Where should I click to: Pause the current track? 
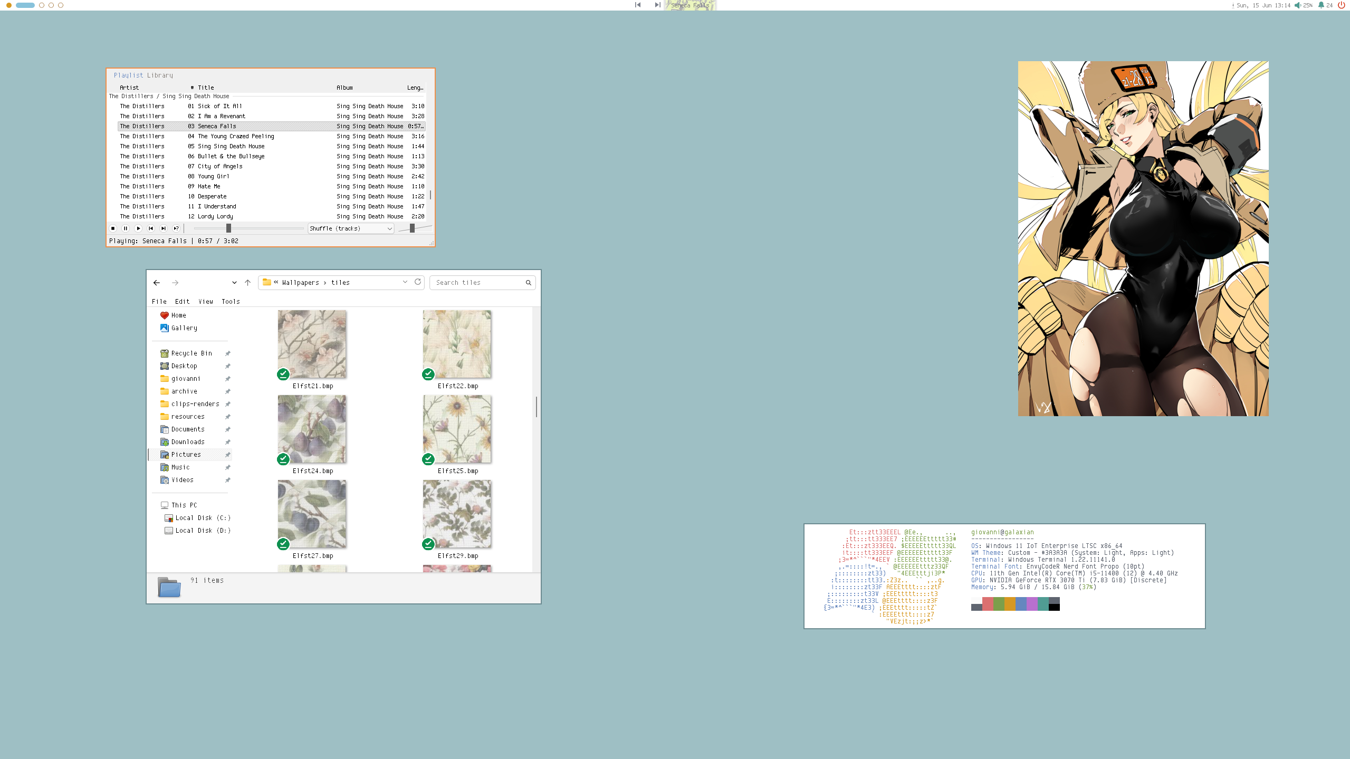(126, 228)
